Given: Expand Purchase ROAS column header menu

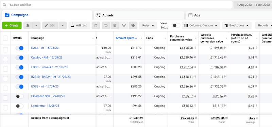Looking at the screenshot, I should [x=257, y=38].
